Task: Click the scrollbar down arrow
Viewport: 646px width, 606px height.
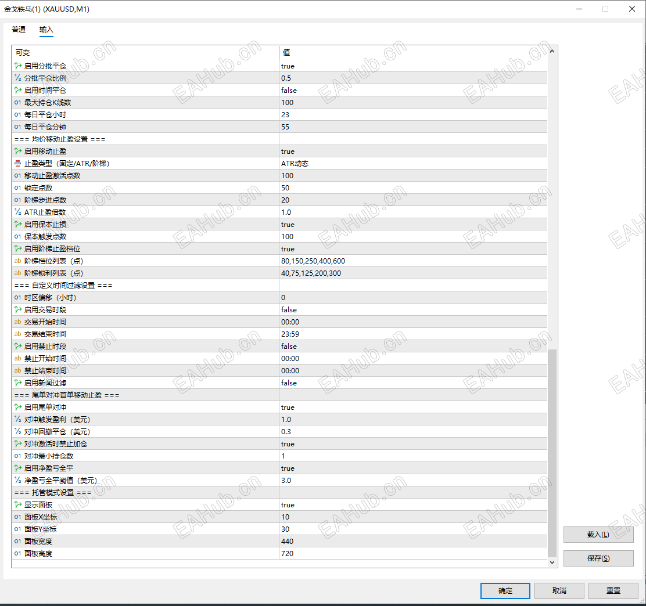Action: (x=552, y=562)
